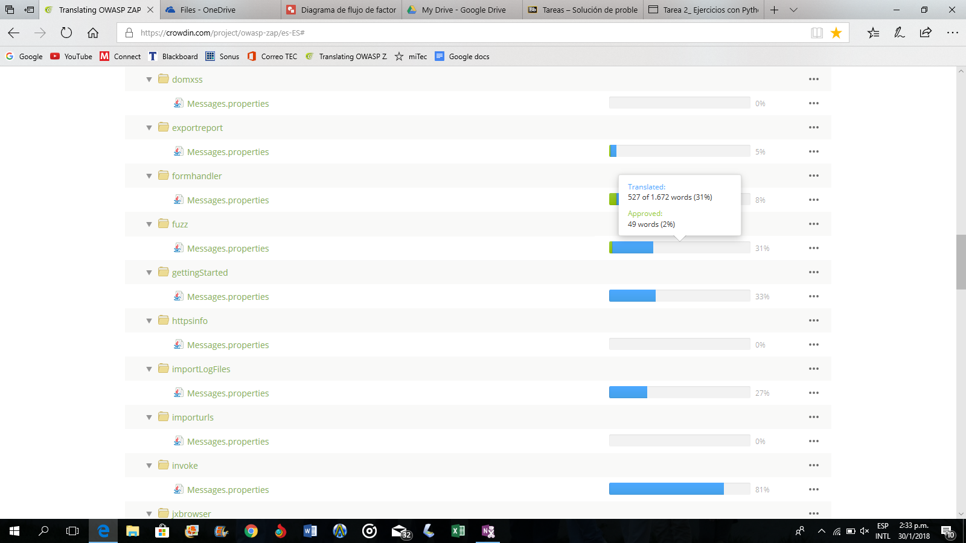Switch to Tarea 2_ Ejercicios con Python tab

pos(703,10)
